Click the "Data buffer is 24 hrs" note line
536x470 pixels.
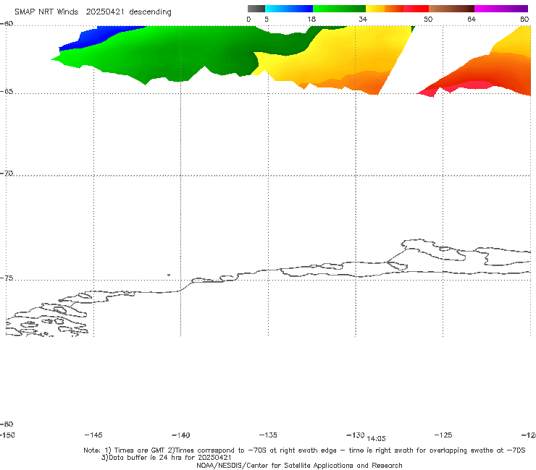tap(166, 458)
